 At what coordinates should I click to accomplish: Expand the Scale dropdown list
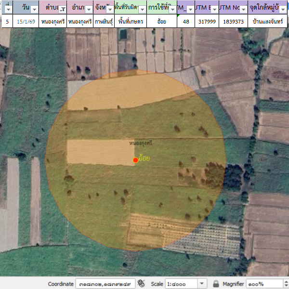[202, 284]
